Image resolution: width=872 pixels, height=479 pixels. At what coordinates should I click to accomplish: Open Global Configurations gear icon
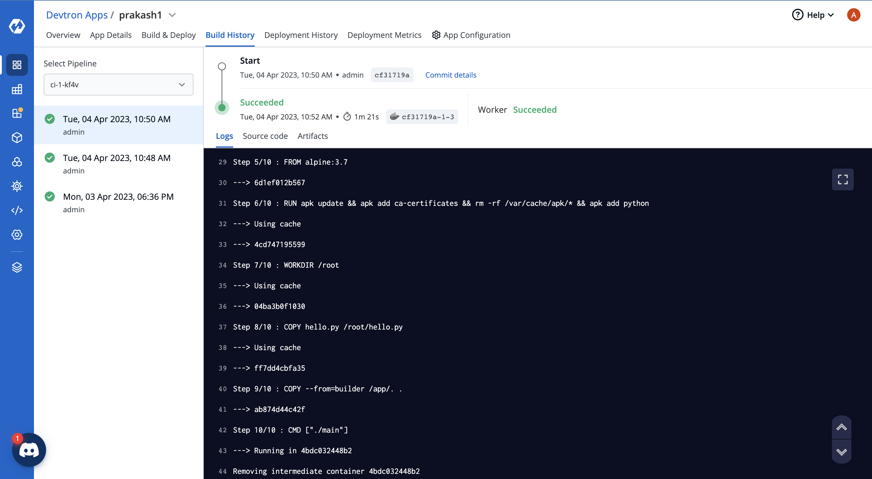tap(17, 235)
